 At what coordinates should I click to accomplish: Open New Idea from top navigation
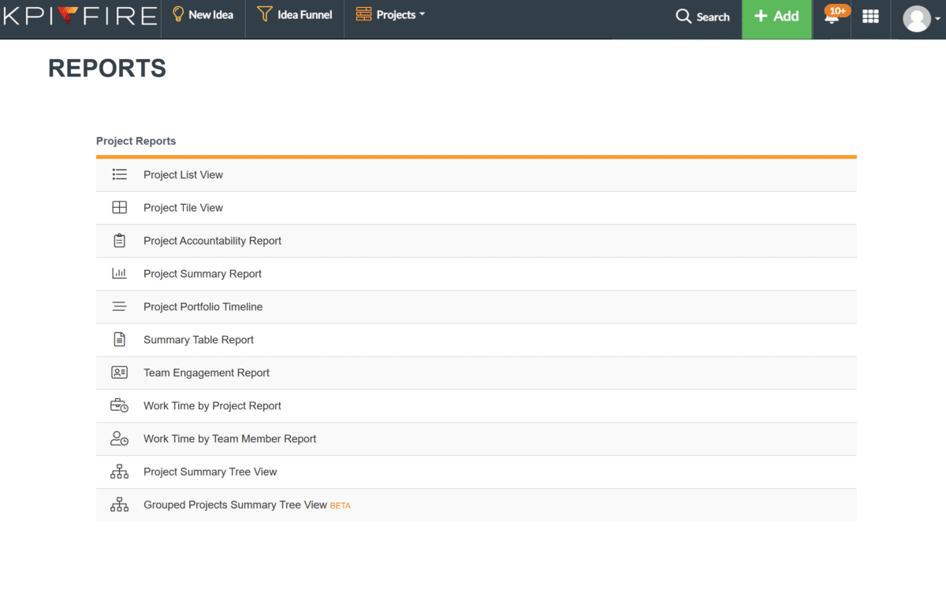coord(203,15)
